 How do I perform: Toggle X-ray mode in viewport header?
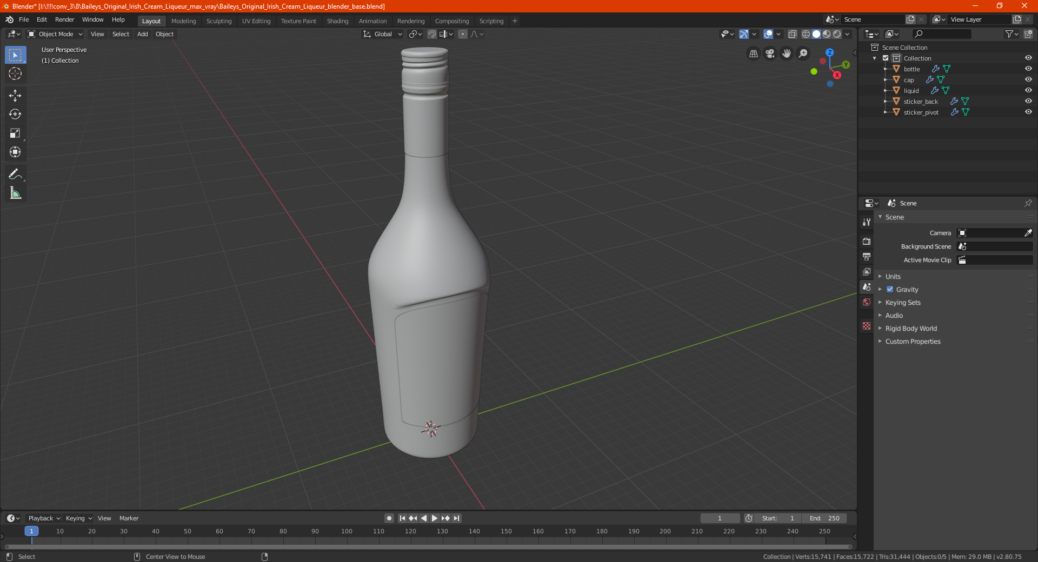coord(792,34)
